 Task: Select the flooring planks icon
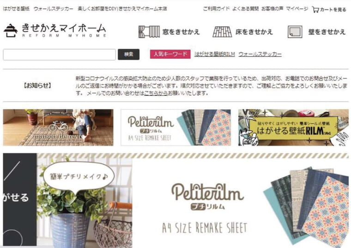click(x=222, y=32)
